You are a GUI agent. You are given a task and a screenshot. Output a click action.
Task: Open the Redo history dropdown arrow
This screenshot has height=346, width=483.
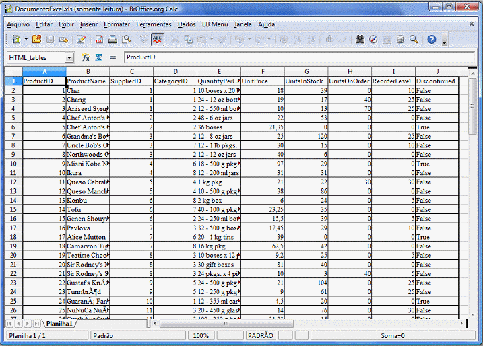click(269, 40)
